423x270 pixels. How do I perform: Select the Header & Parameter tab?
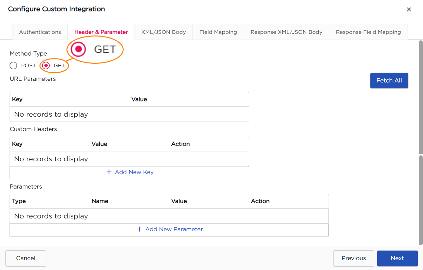click(x=101, y=32)
